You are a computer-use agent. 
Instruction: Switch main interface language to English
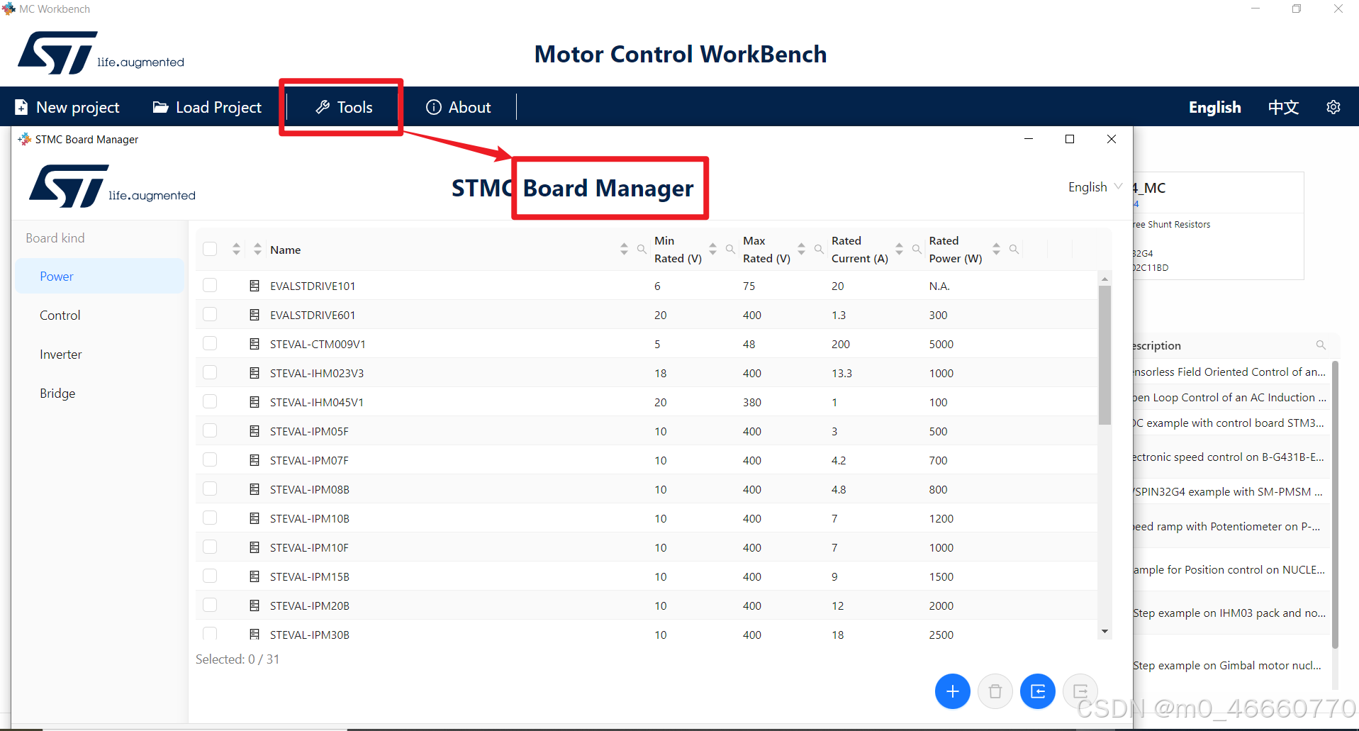click(1215, 107)
